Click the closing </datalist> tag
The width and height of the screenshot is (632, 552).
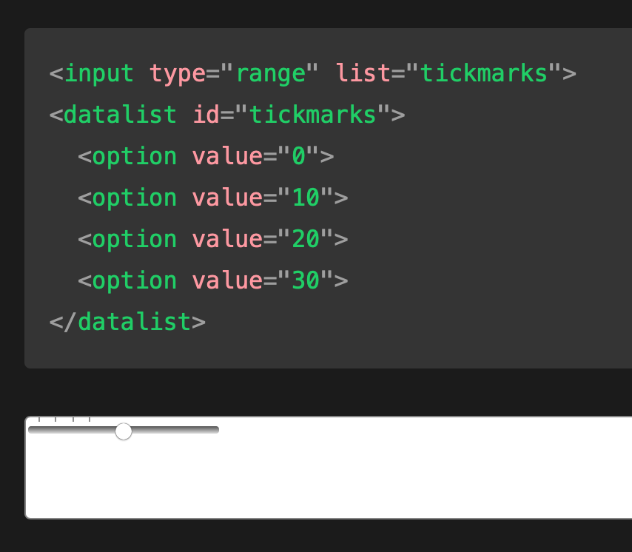[x=127, y=322]
